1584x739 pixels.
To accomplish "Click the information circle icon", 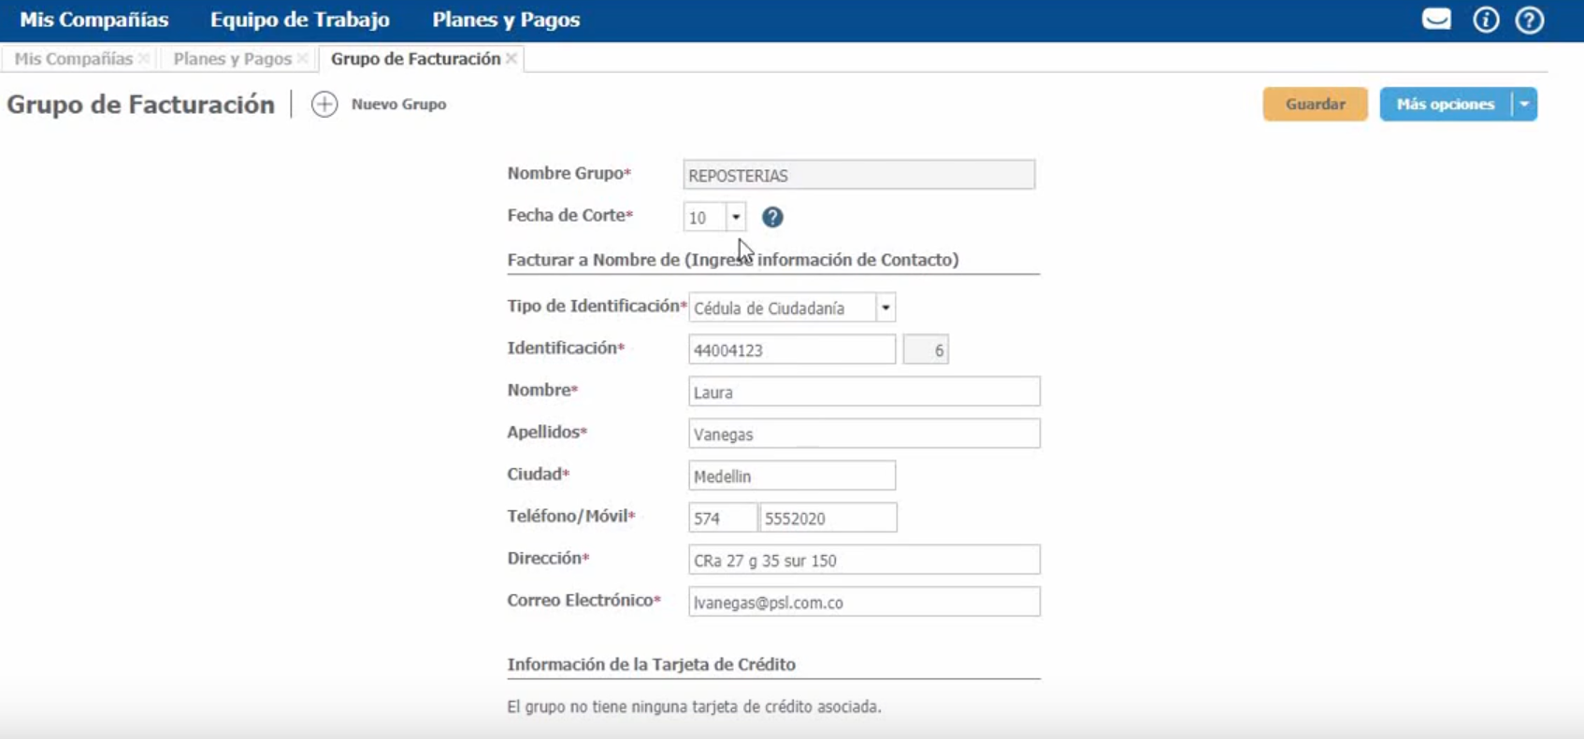I will pos(1486,20).
